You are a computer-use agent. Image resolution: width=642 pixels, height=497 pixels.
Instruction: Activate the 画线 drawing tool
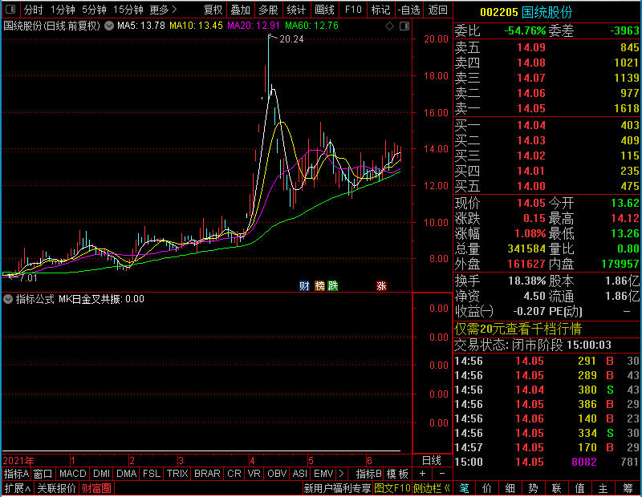(325, 10)
